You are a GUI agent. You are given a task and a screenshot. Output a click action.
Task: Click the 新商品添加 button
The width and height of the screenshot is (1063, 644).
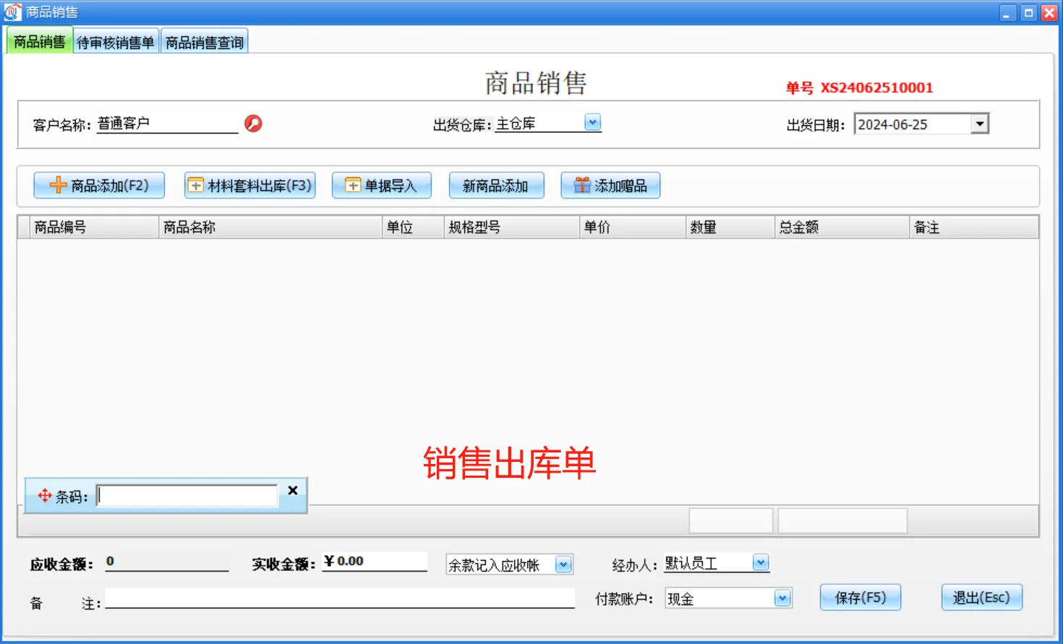(497, 185)
